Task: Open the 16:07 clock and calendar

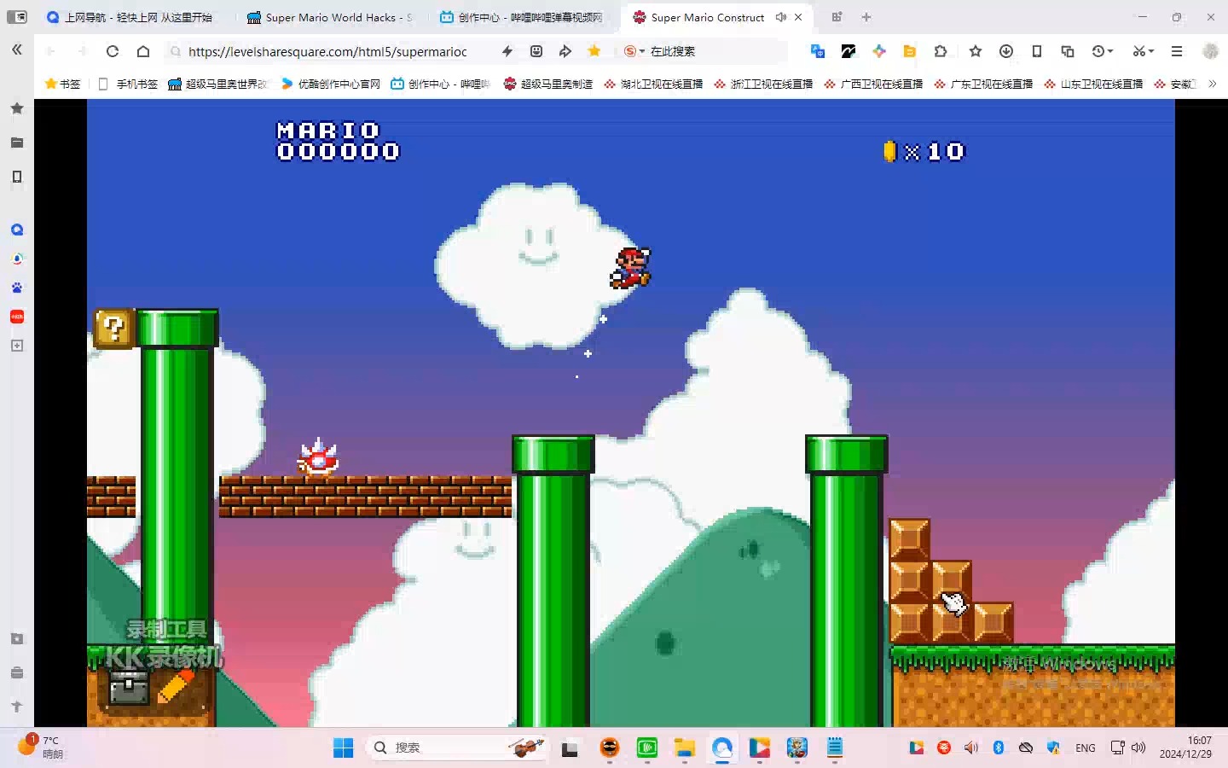Action: (x=1186, y=748)
